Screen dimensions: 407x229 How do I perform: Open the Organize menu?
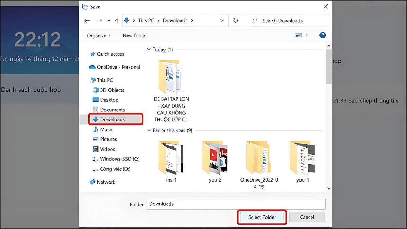99,36
